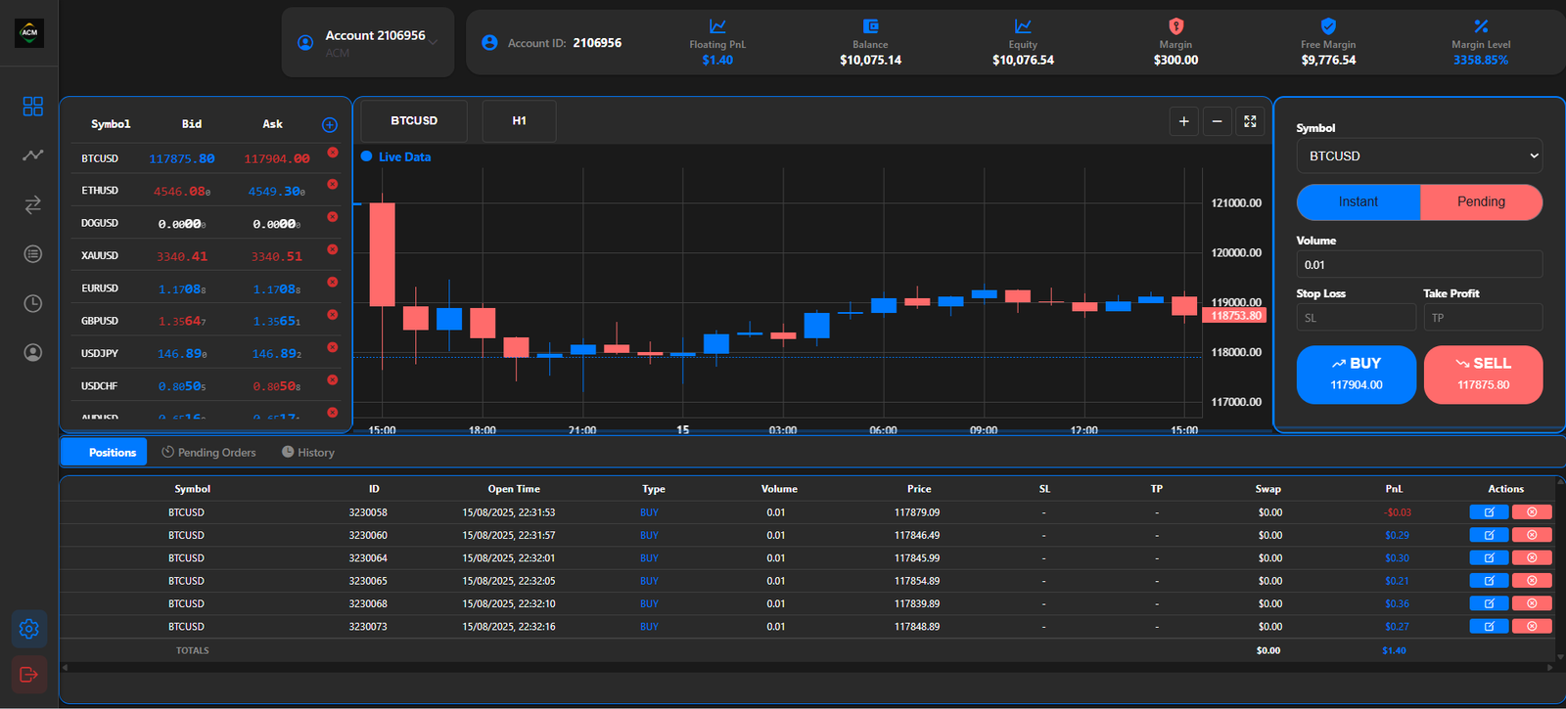The width and height of the screenshot is (1566, 709).
Task: Switch to the Pending Orders tab
Action: click(x=208, y=453)
